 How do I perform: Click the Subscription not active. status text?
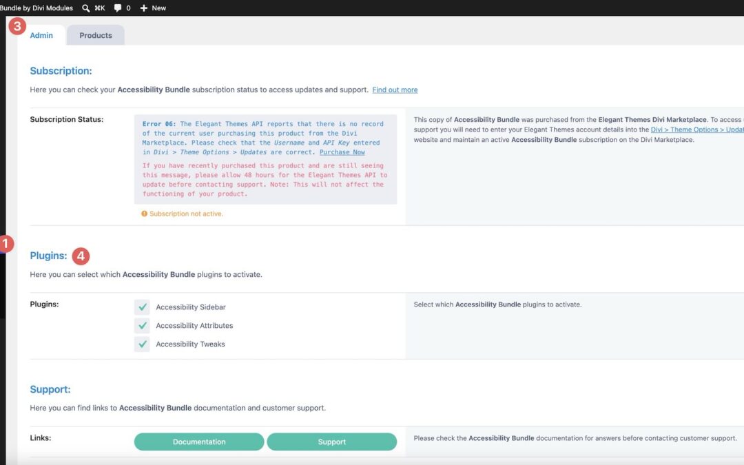186,214
